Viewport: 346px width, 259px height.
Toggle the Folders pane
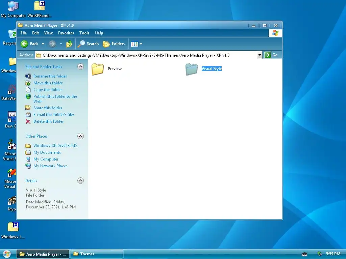(114, 44)
